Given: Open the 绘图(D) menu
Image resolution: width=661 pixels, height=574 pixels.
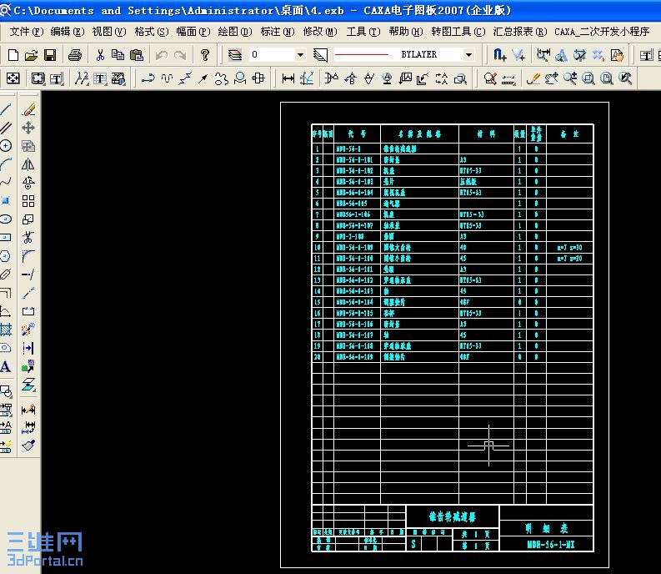Looking at the screenshot, I should pyautogui.click(x=235, y=32).
